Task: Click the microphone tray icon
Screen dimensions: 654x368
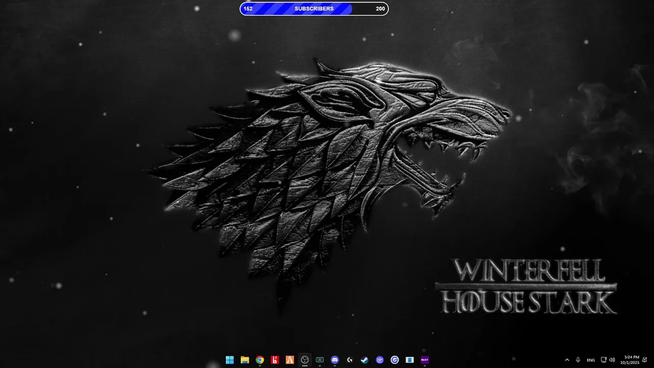Action: (x=578, y=360)
